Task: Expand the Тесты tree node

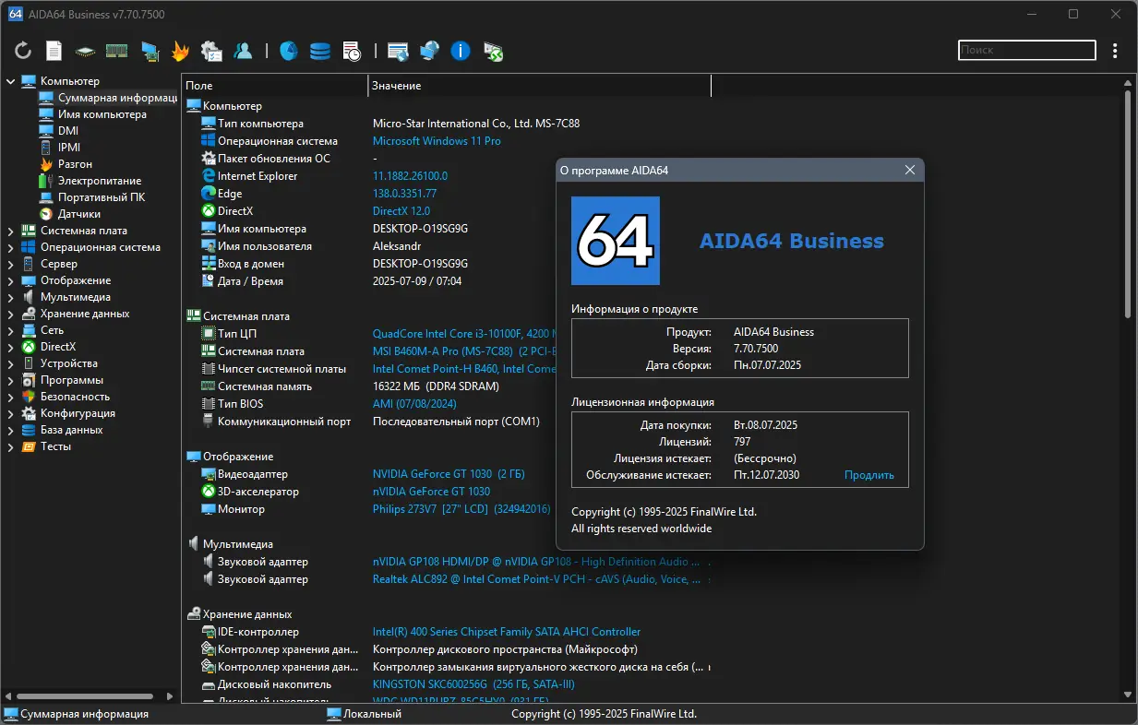Action: pyautogui.click(x=10, y=446)
